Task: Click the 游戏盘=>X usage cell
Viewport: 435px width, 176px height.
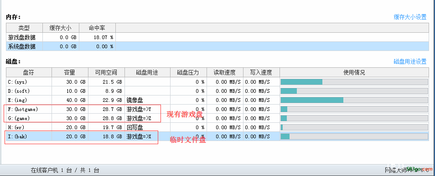Action: 147,136
